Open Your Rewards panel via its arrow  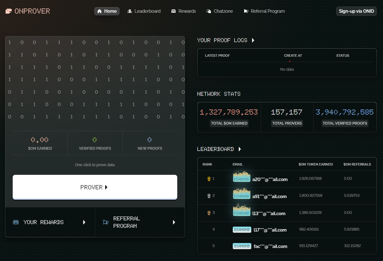coord(84,222)
